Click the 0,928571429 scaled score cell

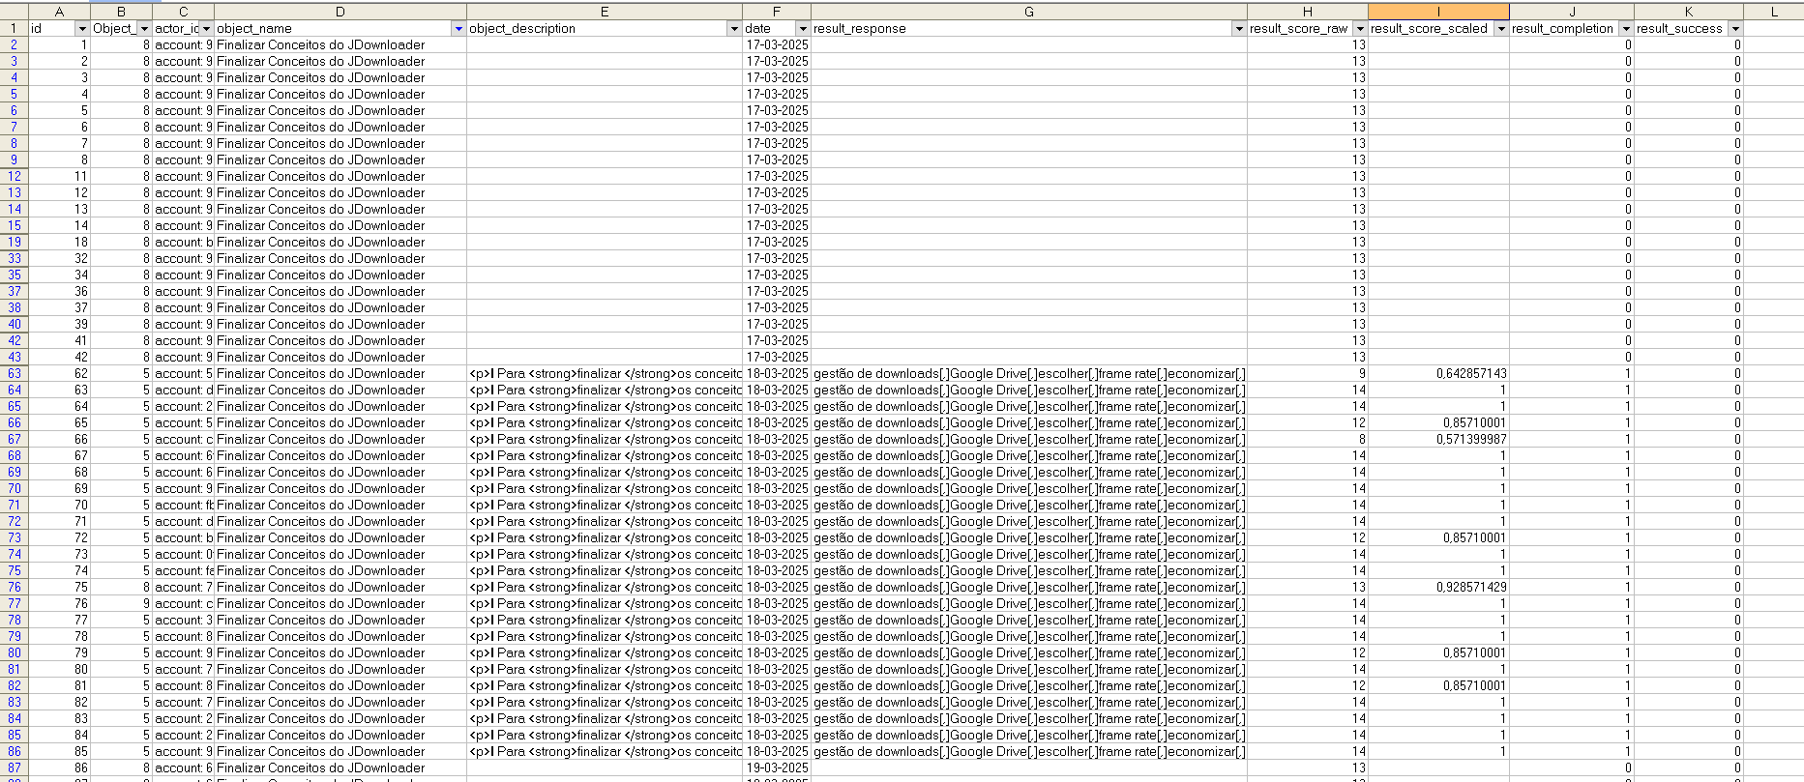pyautogui.click(x=1438, y=588)
